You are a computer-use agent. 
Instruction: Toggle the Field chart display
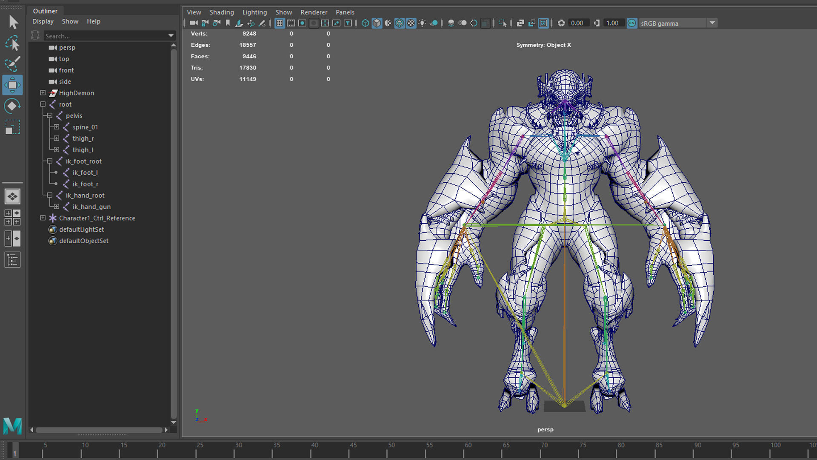[x=325, y=23]
